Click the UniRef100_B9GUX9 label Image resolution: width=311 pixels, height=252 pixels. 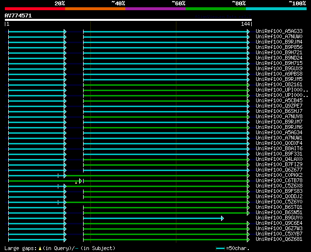279,69
